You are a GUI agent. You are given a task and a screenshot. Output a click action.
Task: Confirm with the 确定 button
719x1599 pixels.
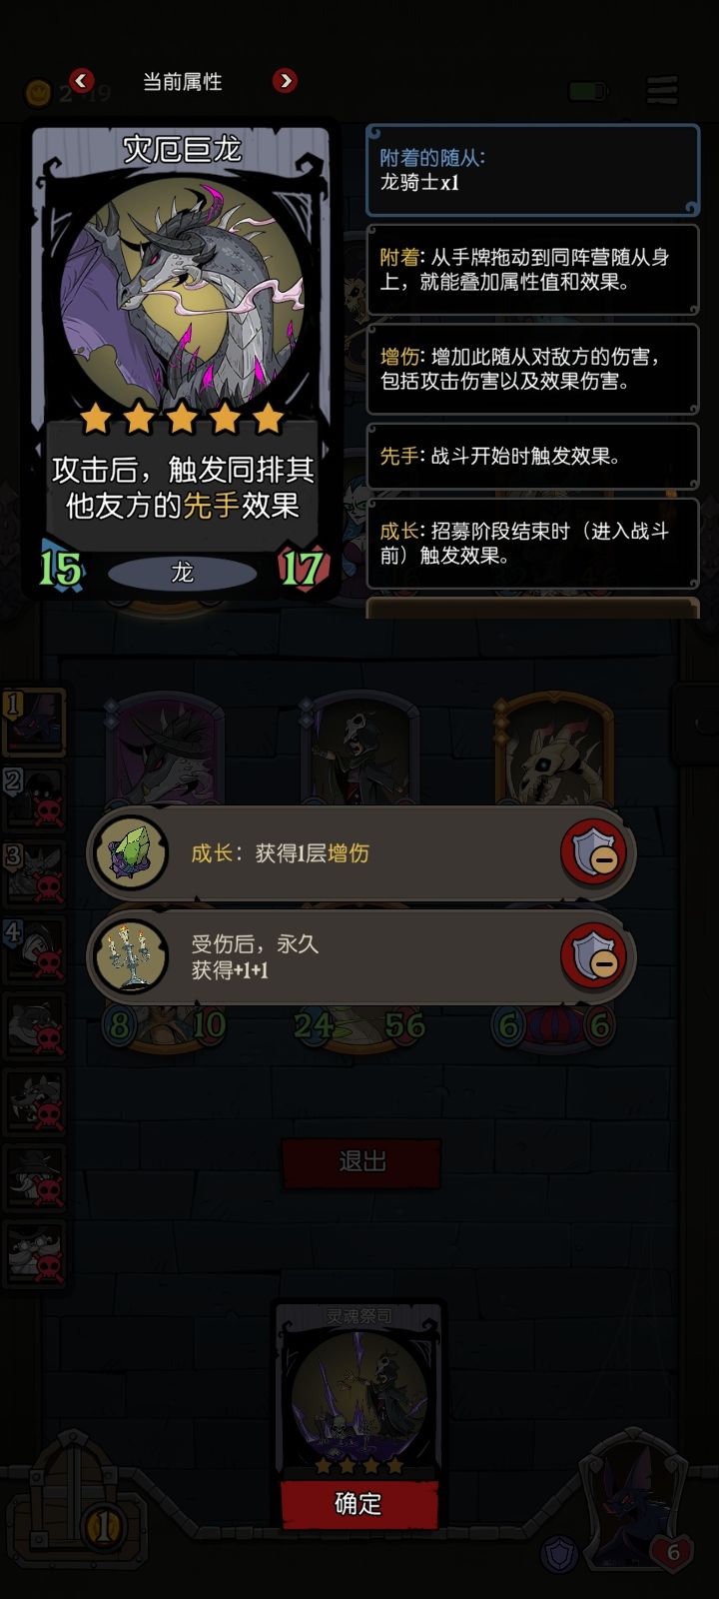pyautogui.click(x=359, y=1504)
